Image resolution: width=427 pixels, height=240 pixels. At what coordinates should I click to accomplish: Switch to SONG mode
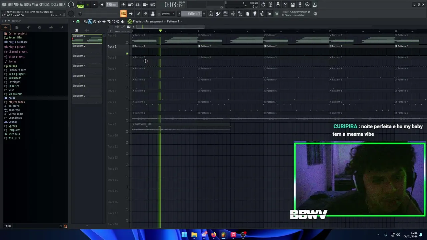click(x=80, y=6)
